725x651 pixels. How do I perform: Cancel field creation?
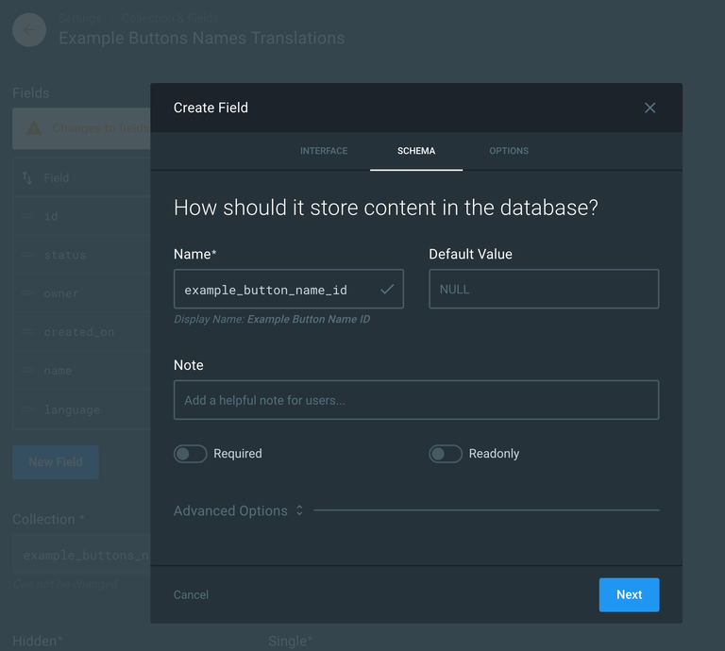(x=191, y=594)
